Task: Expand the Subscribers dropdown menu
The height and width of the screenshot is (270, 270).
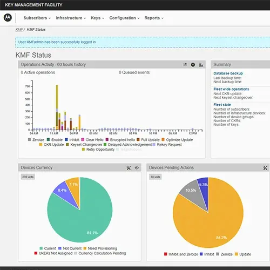Action: point(37,18)
